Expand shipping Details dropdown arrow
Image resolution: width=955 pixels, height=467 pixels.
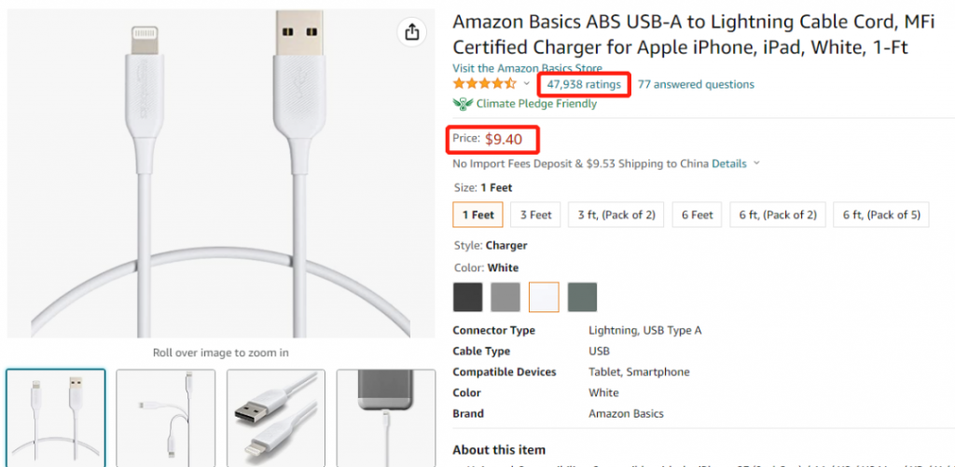point(756,163)
